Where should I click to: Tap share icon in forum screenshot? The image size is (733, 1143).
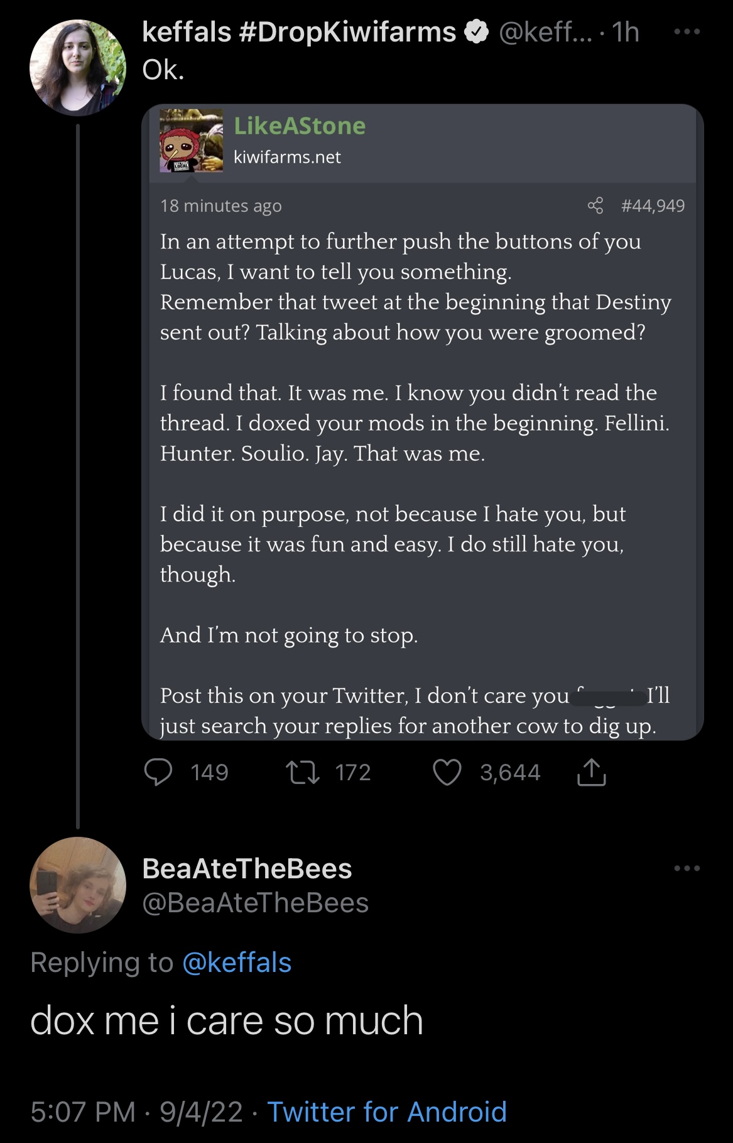pyautogui.click(x=595, y=206)
